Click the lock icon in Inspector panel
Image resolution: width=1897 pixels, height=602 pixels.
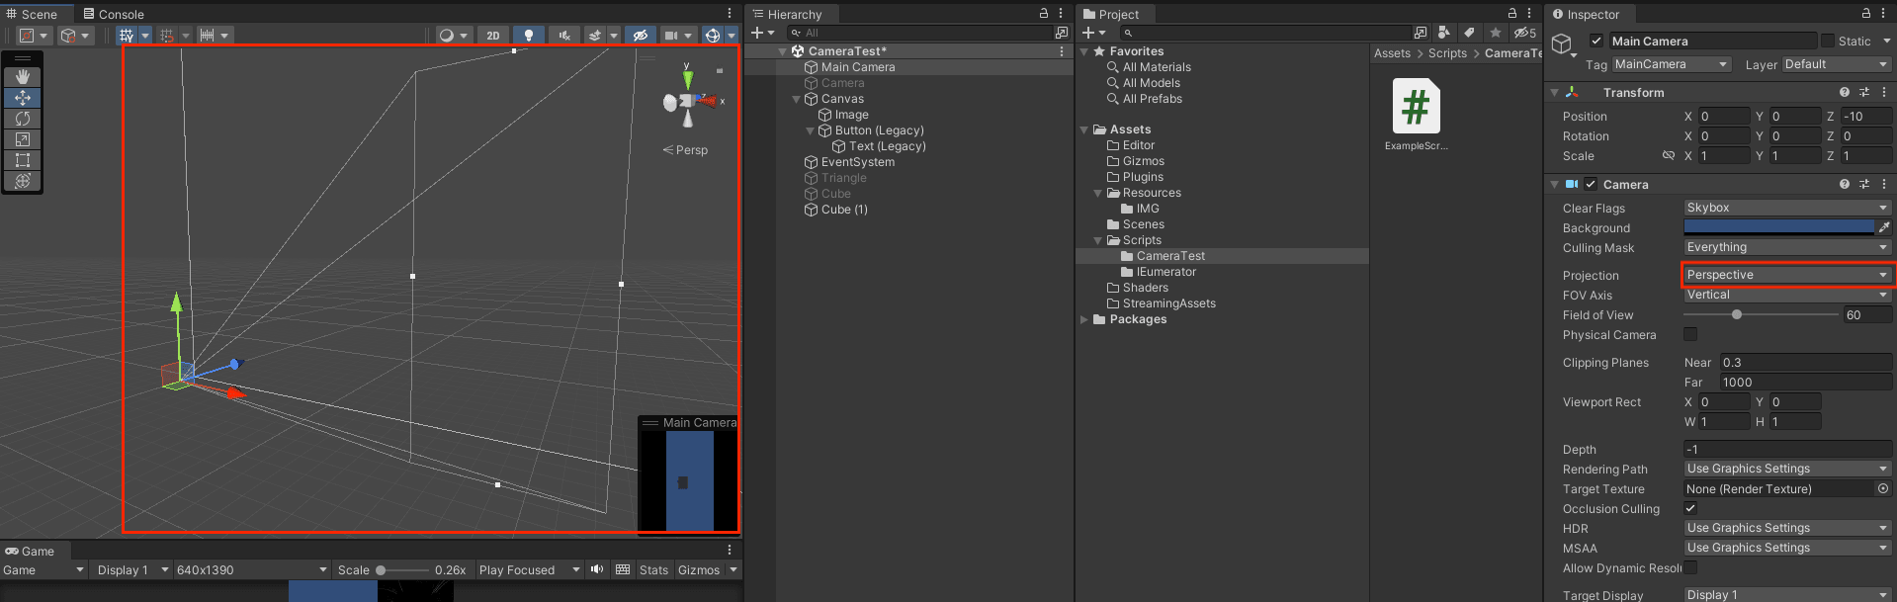1865,14
